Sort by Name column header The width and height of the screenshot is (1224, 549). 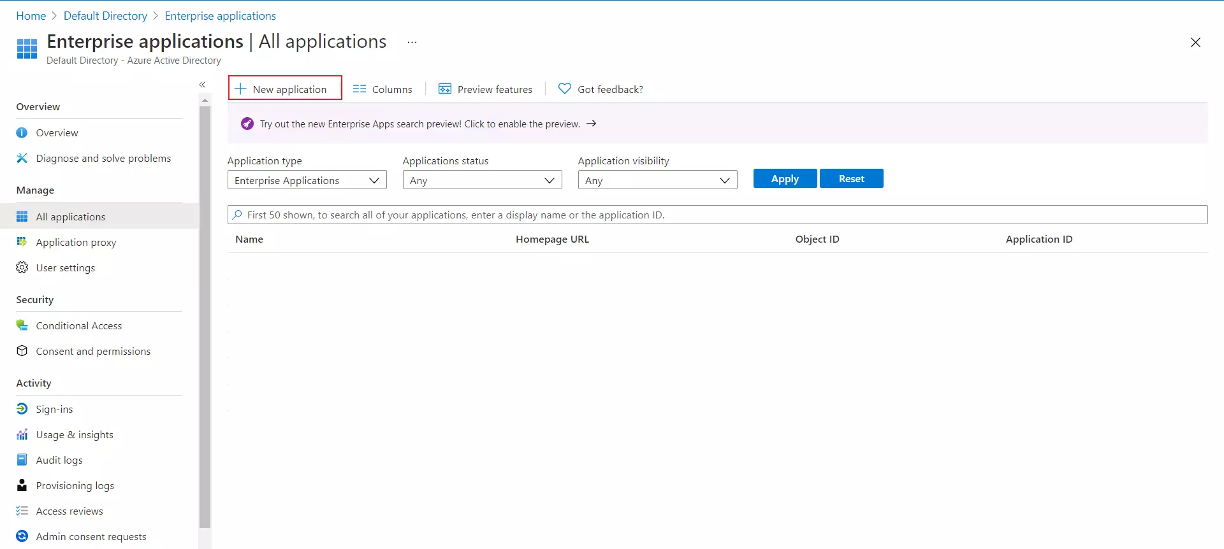(249, 239)
